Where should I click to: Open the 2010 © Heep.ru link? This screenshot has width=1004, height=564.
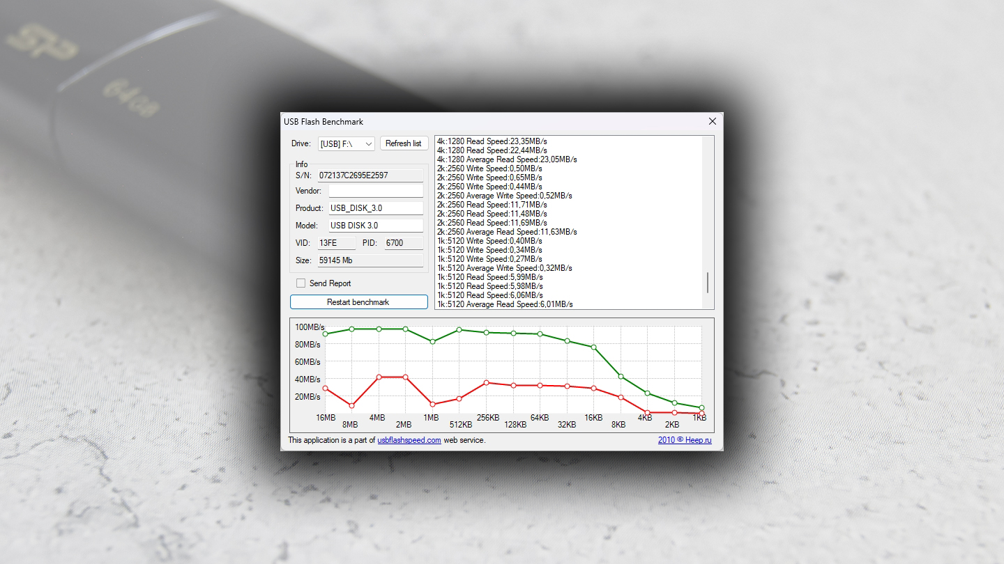685,440
